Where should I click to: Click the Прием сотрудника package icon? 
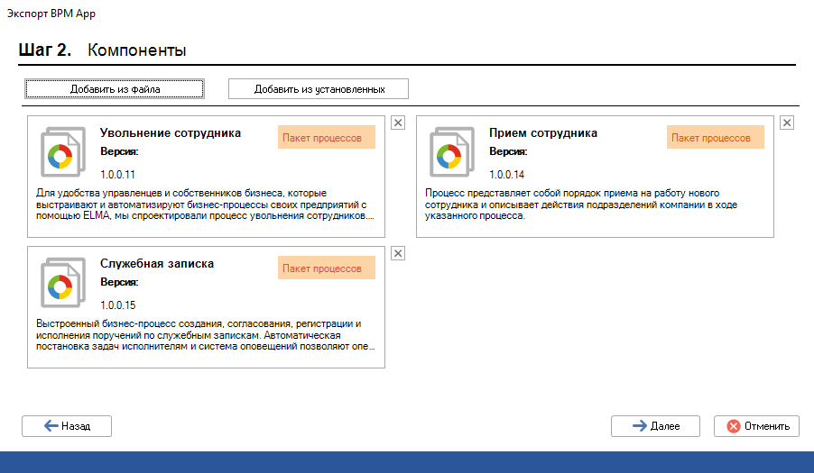(x=449, y=152)
